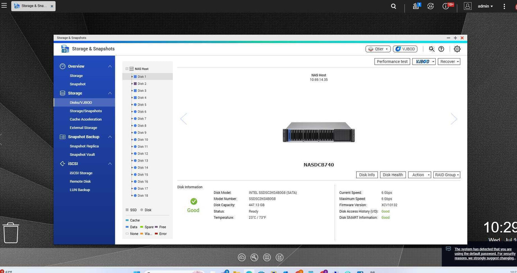Click the myQNAPcloud icon at desktop bottom
The image size is (517, 273).
242,257
